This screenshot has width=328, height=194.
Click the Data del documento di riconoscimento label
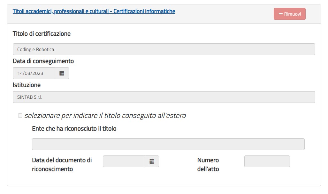coord(62,164)
